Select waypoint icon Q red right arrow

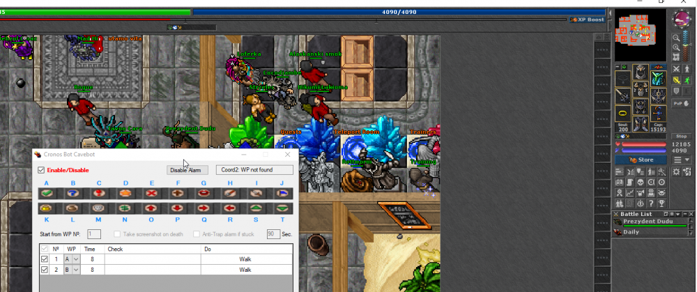[203, 208]
